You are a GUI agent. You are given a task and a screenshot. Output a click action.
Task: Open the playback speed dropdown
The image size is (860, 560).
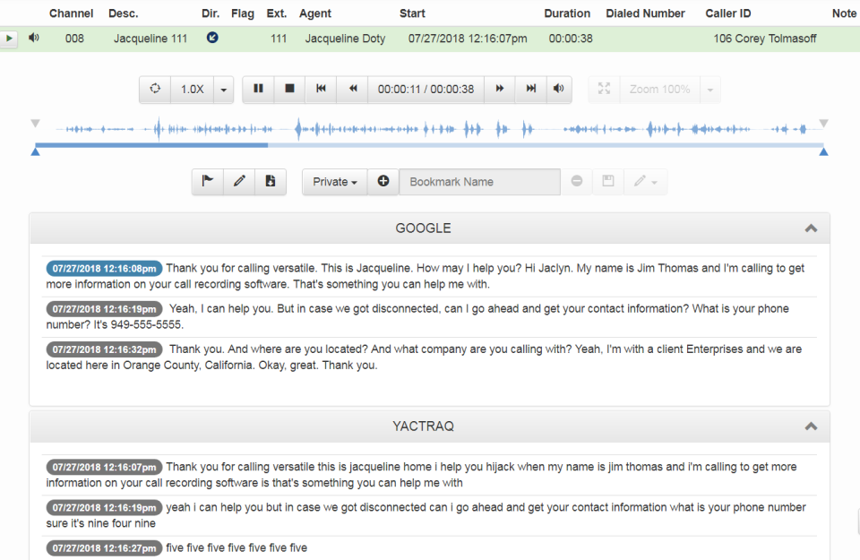(225, 89)
